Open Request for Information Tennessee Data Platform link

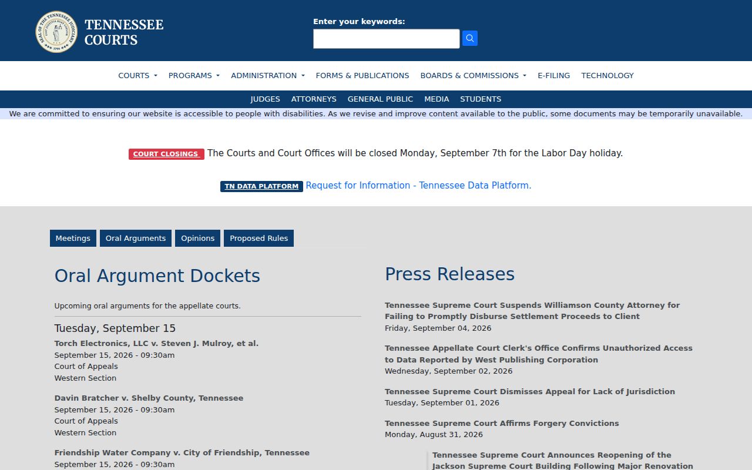point(418,185)
